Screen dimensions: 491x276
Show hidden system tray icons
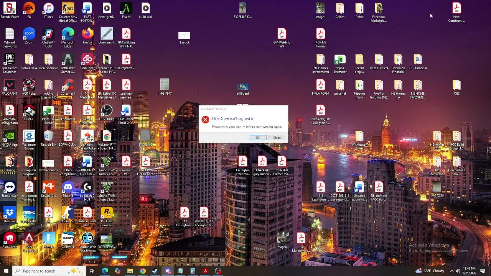451,271
